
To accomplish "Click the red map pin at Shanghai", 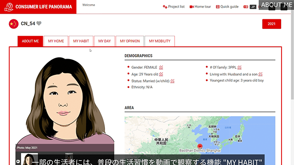I will click(x=200, y=146).
